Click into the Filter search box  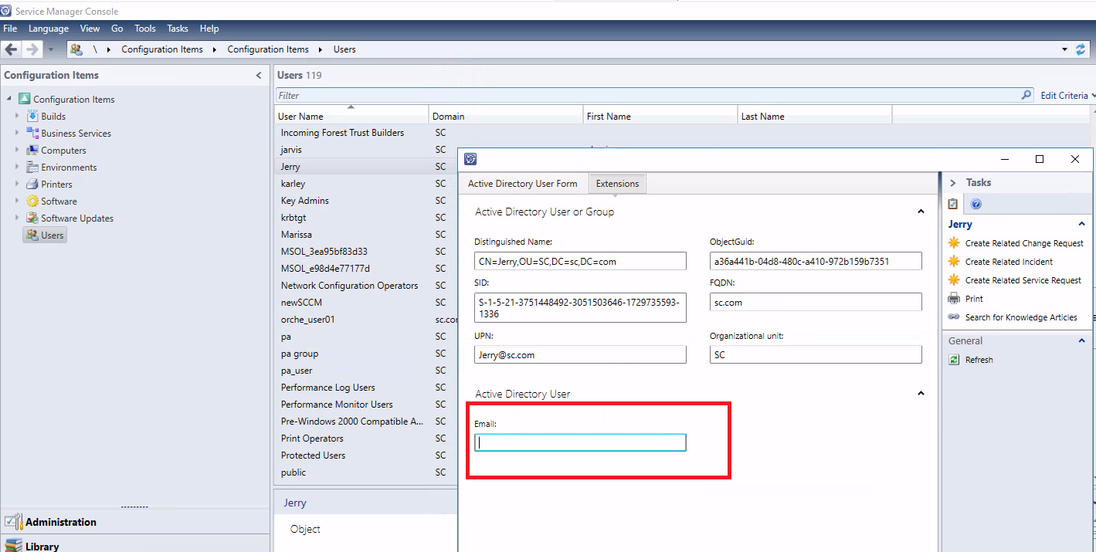pyautogui.click(x=647, y=96)
